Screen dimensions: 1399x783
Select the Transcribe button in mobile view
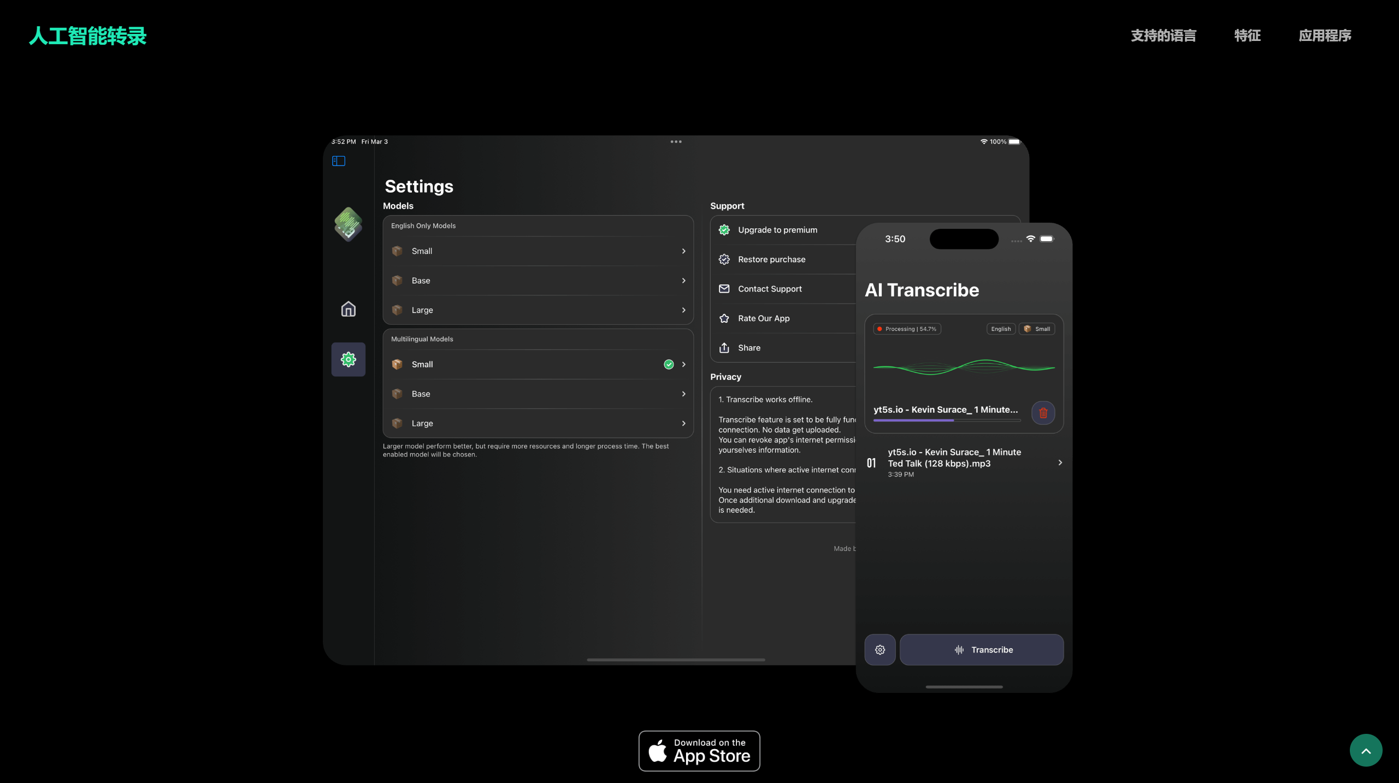pos(982,649)
